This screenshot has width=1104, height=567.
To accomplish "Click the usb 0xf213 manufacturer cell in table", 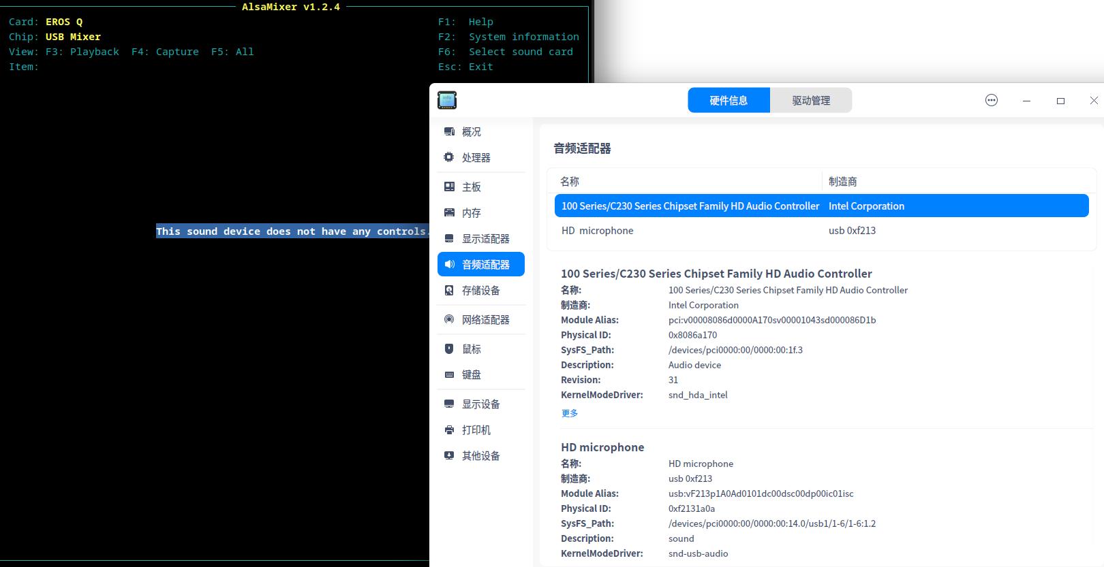I will (x=852, y=231).
